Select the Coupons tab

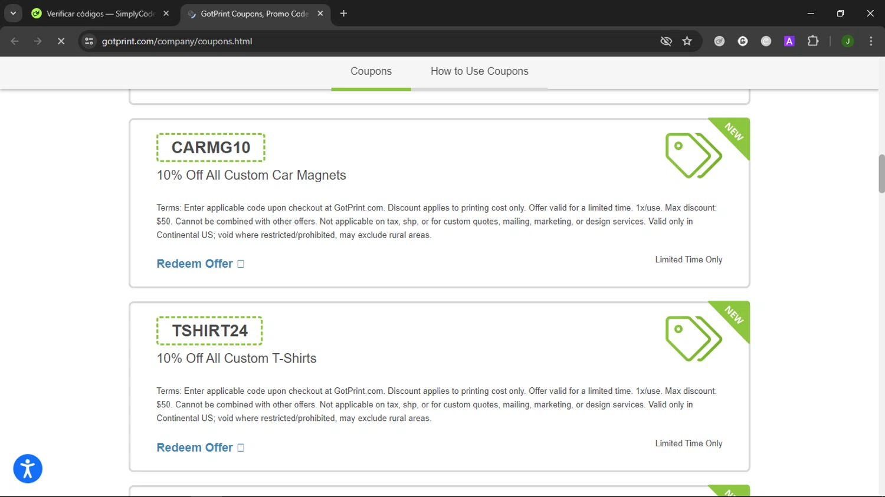point(371,71)
